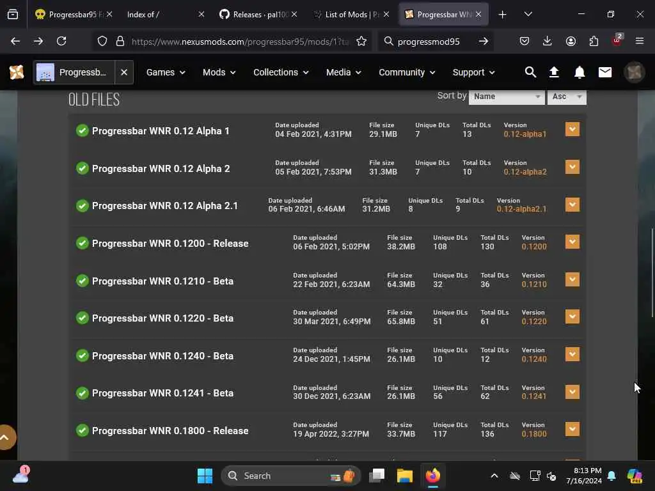
Task: Open Games navigation menu
Action: pos(166,72)
